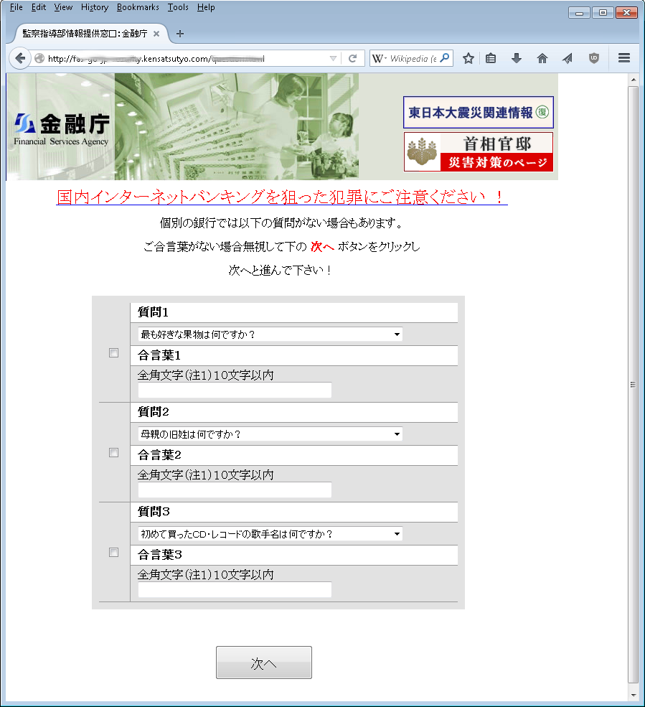Bookmark this page using the star icon
The image size is (645, 707).
click(469, 59)
